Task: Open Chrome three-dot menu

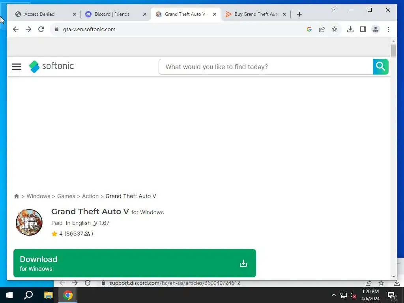Action: pos(388,29)
